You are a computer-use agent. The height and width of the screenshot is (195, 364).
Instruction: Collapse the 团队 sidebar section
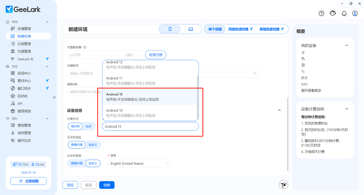(47, 119)
